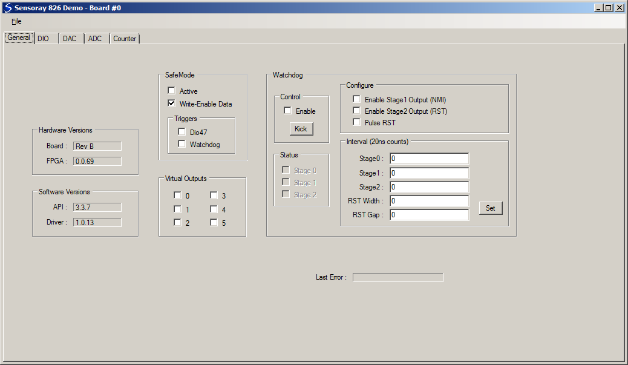Check Virtual Output 4
This screenshot has height=365, width=628.
click(214, 209)
